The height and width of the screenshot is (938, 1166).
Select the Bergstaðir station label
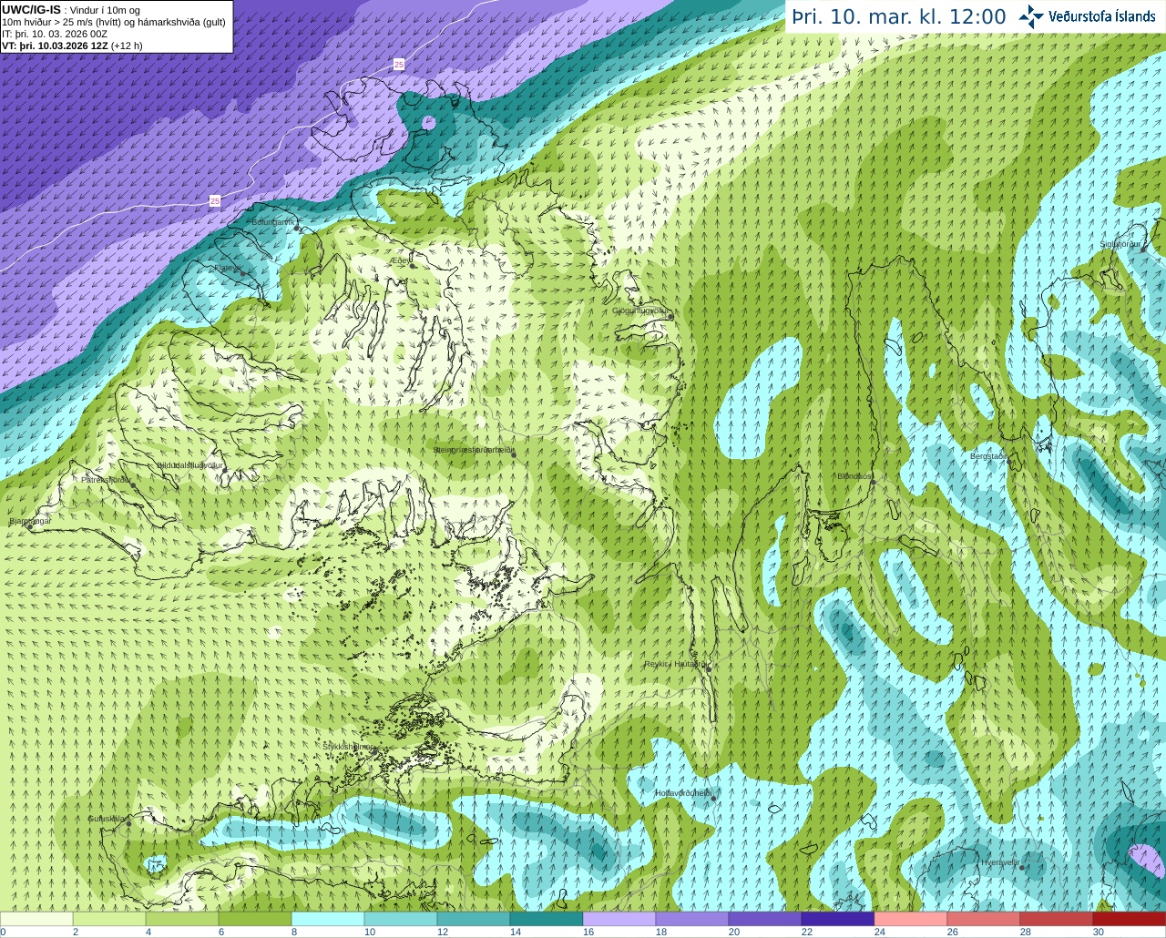click(x=988, y=456)
